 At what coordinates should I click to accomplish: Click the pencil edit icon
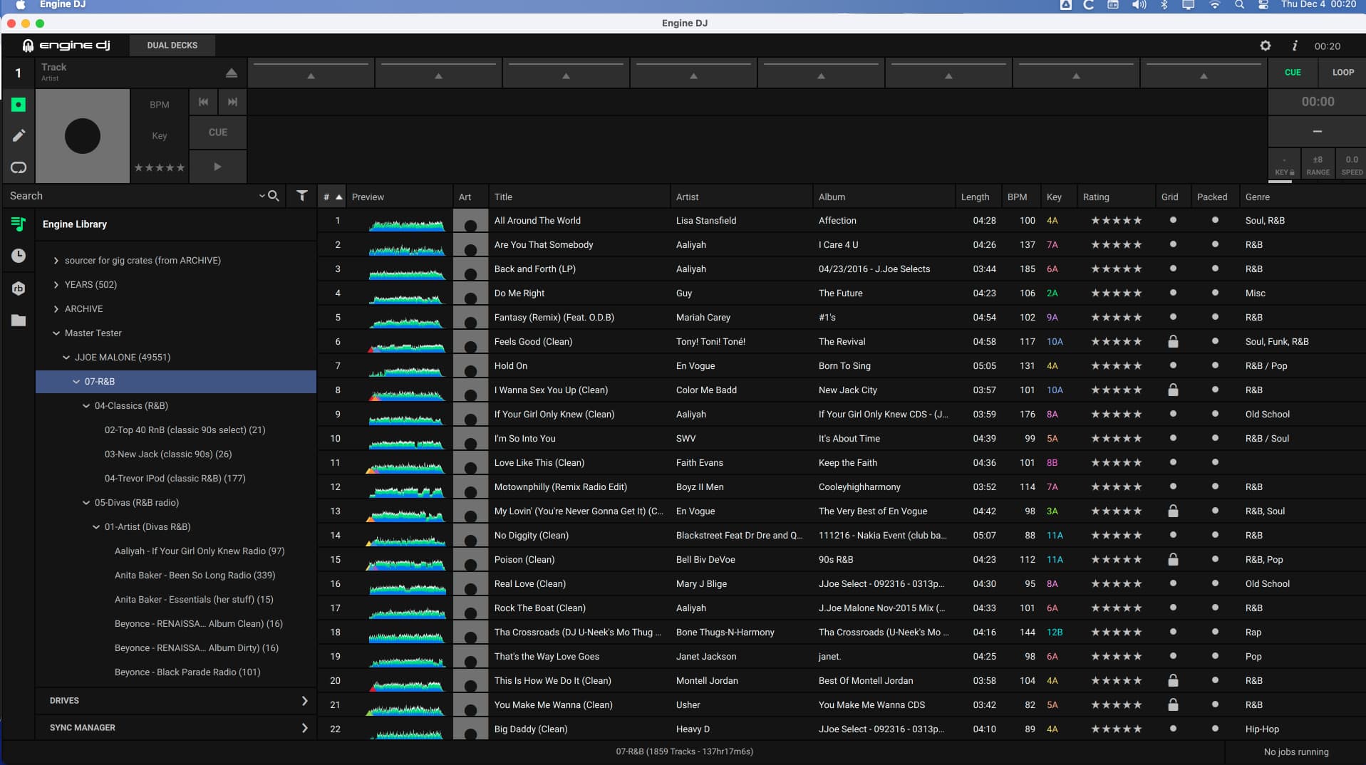[x=19, y=135]
